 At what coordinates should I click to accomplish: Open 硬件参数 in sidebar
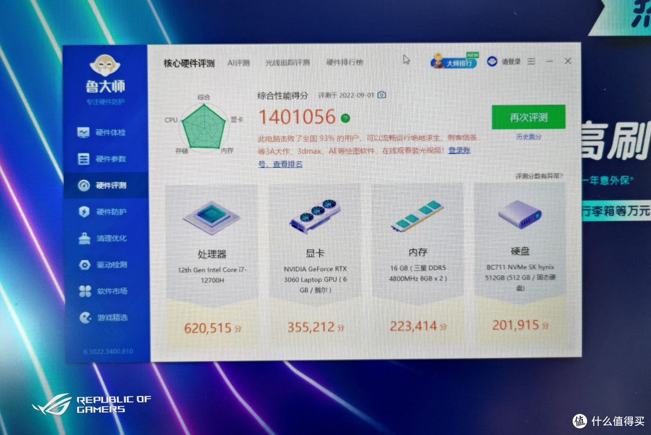tap(102, 159)
